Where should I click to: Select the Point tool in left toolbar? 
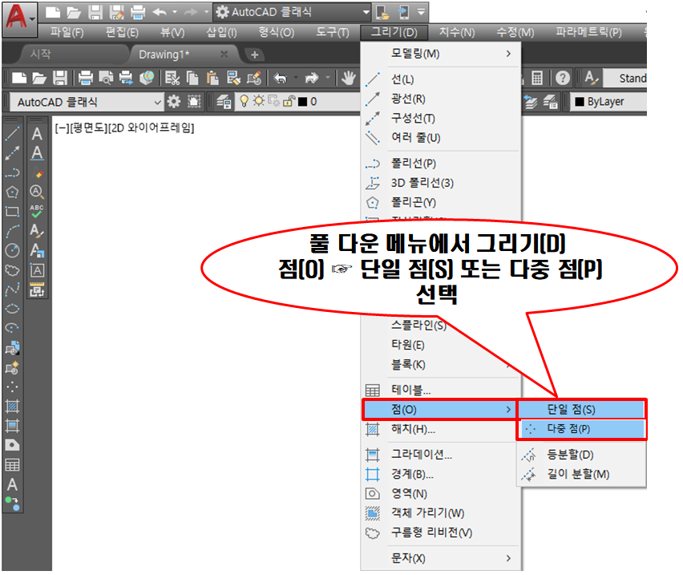point(12,387)
